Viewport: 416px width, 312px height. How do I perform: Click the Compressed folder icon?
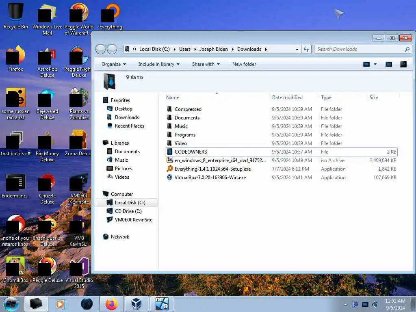click(x=169, y=109)
